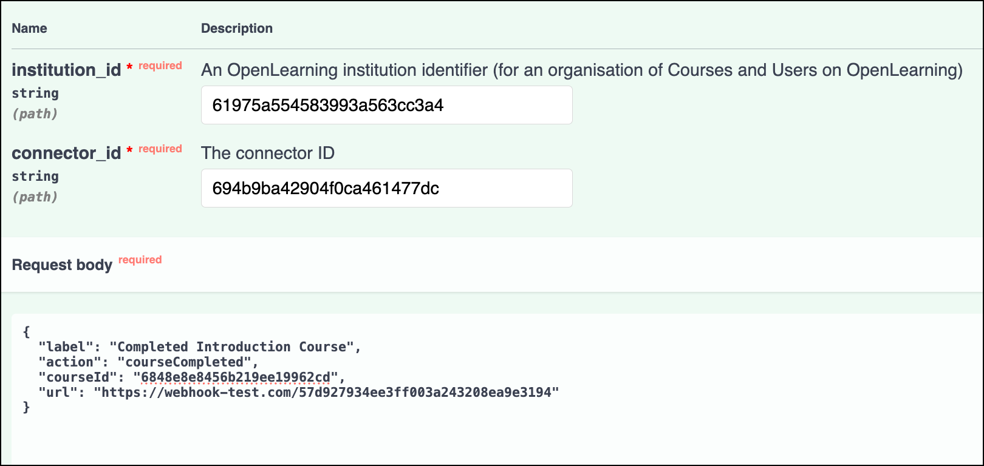Click the webhook-test.com URL in the body
The width and height of the screenshot is (984, 466).
pyautogui.click(x=326, y=393)
